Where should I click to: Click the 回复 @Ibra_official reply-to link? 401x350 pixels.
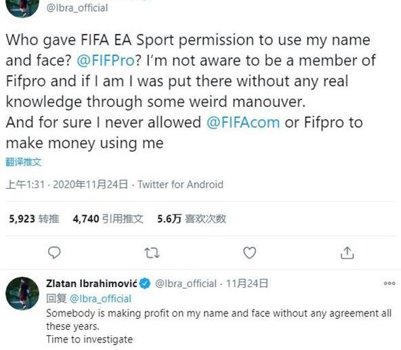click(x=89, y=299)
